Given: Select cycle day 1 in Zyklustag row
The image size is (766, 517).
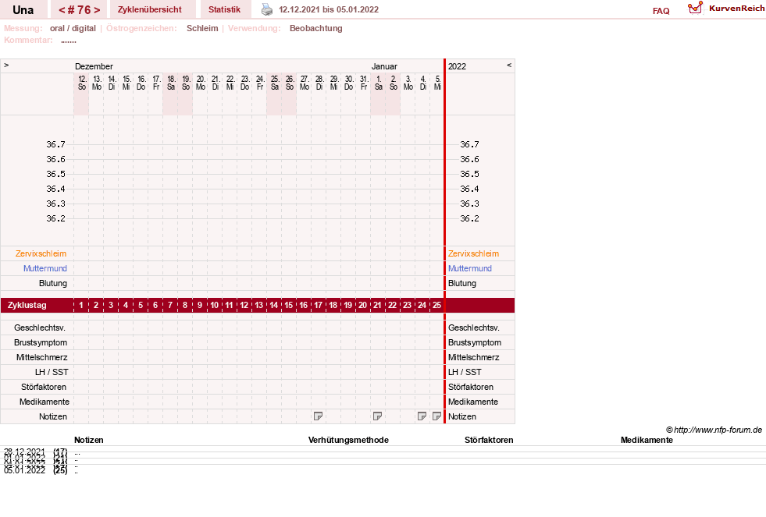Looking at the screenshot, I should point(81,306).
